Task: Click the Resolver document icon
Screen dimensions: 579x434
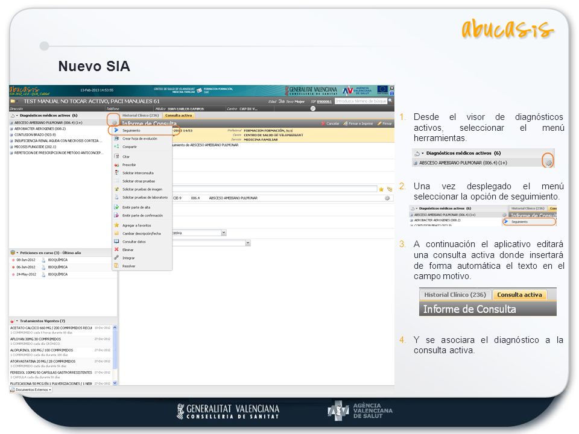Action: (116, 266)
